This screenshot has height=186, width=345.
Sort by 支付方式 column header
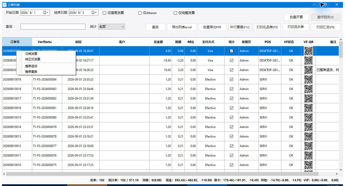(210, 42)
